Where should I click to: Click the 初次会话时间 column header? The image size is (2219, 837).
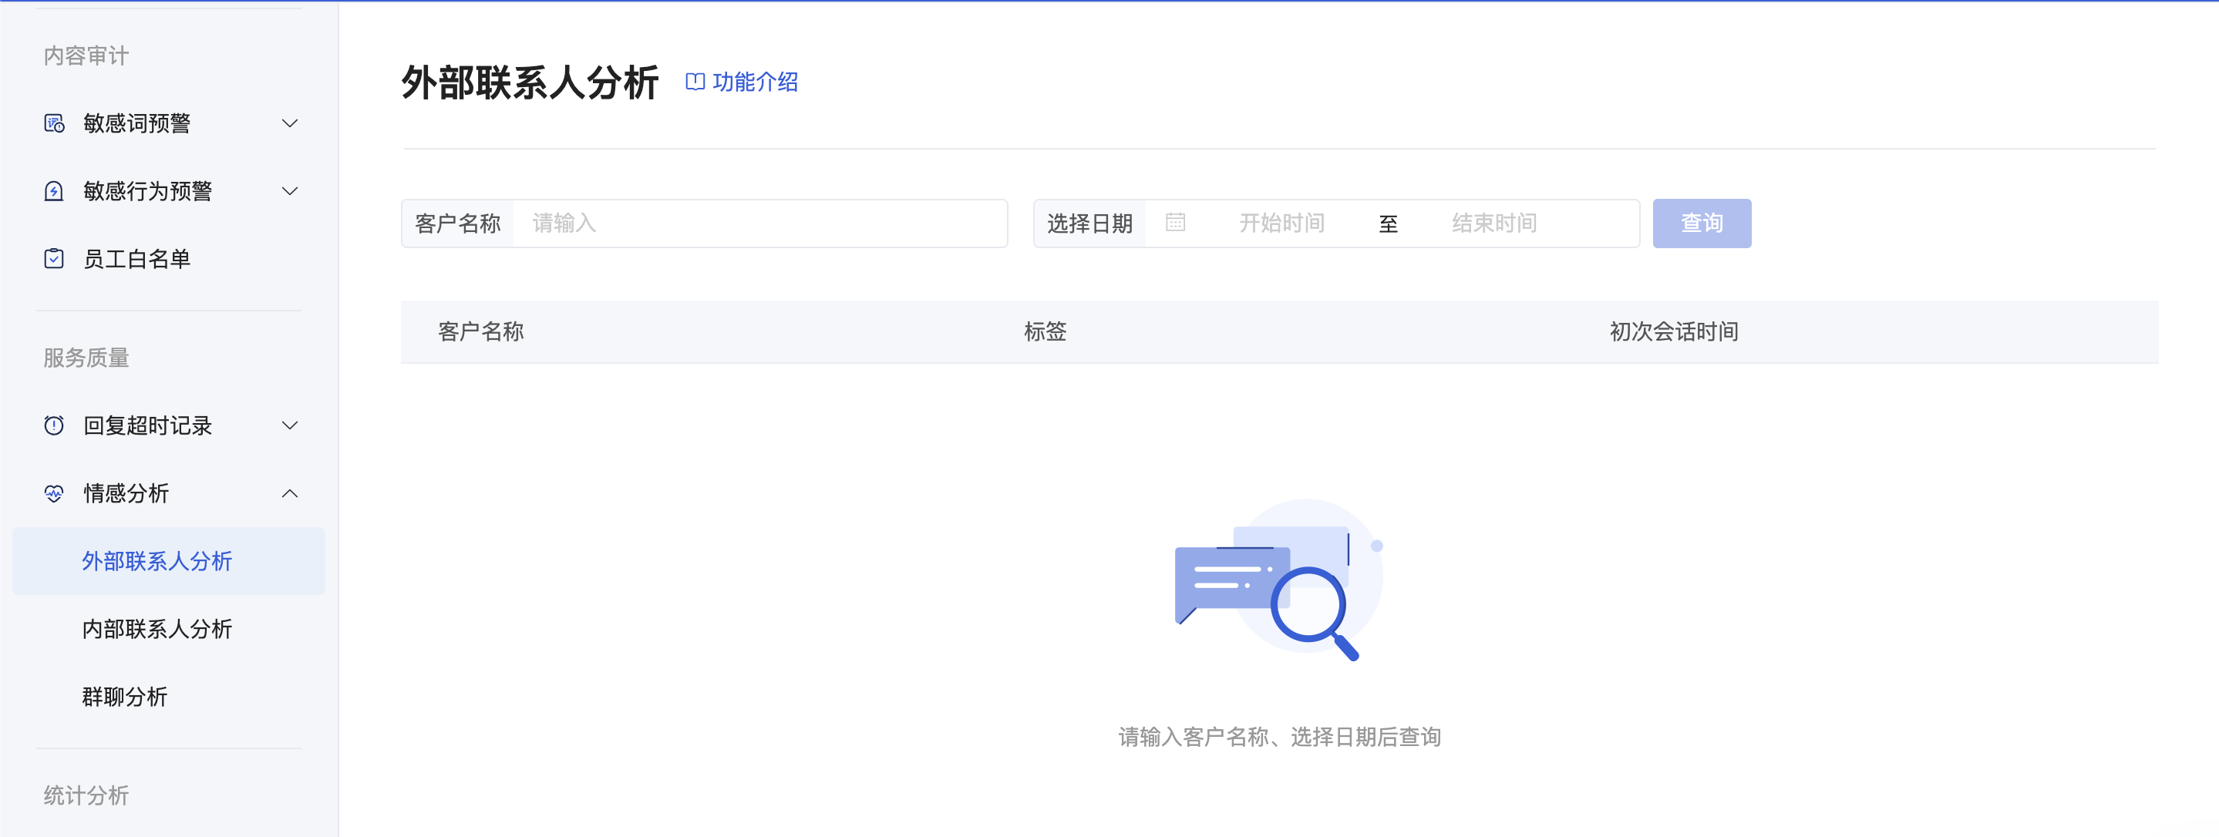click(1674, 331)
